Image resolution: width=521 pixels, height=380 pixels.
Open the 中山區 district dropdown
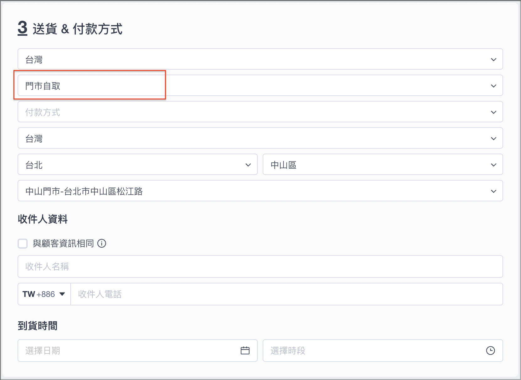click(383, 164)
